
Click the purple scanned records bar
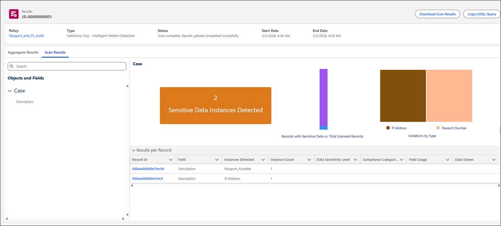323,98
